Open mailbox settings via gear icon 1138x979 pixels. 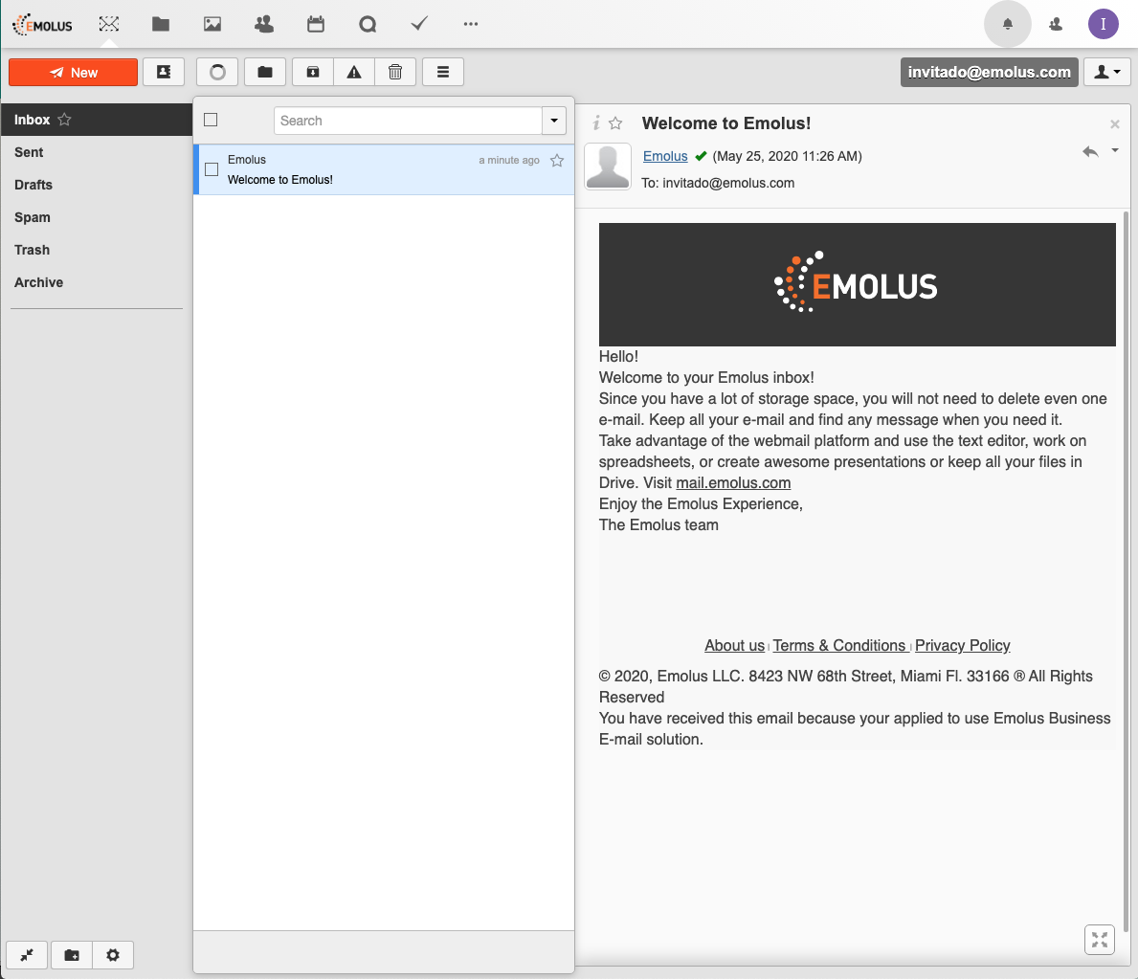(113, 955)
